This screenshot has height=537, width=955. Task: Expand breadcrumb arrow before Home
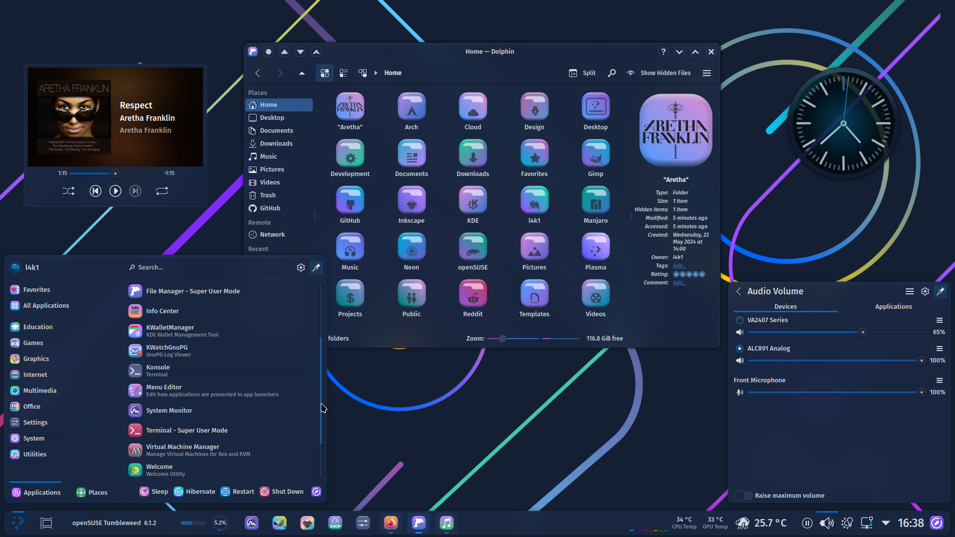coord(376,73)
